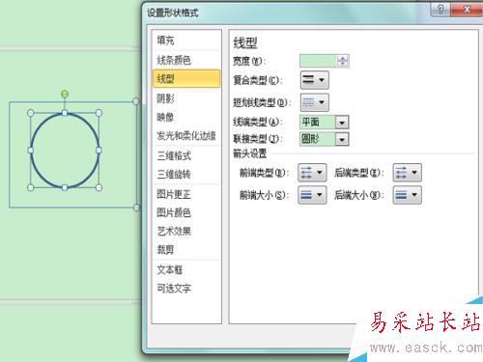Open the 短划线类型 dash type dropdown
Image resolution: width=483 pixels, height=362 pixels.
[315, 102]
